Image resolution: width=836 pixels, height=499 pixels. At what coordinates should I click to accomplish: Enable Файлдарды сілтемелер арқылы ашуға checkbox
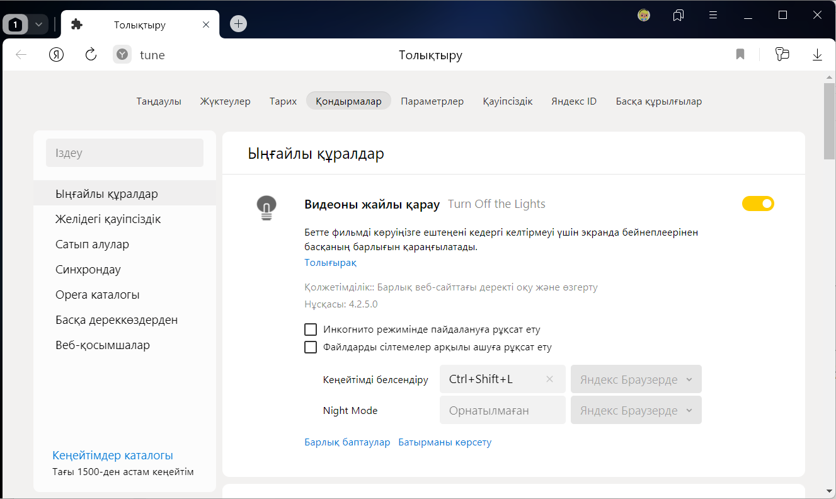(311, 347)
